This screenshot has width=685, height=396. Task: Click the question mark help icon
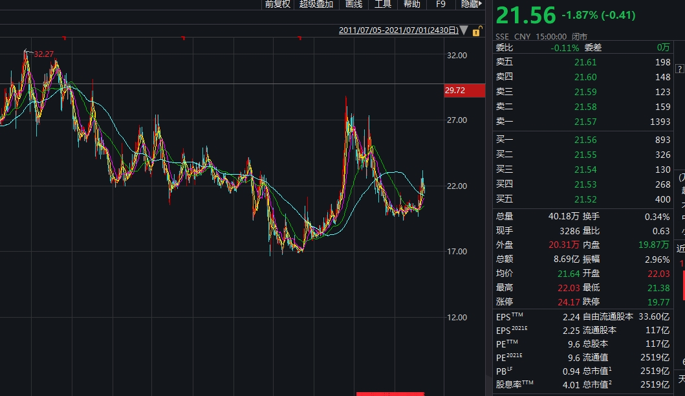pyautogui.click(x=679, y=69)
